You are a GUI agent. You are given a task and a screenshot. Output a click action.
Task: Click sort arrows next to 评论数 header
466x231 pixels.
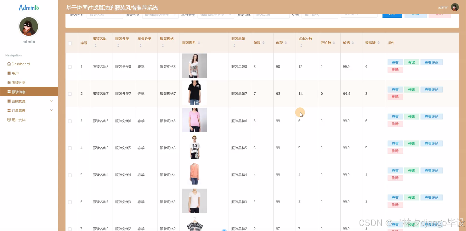click(x=334, y=43)
